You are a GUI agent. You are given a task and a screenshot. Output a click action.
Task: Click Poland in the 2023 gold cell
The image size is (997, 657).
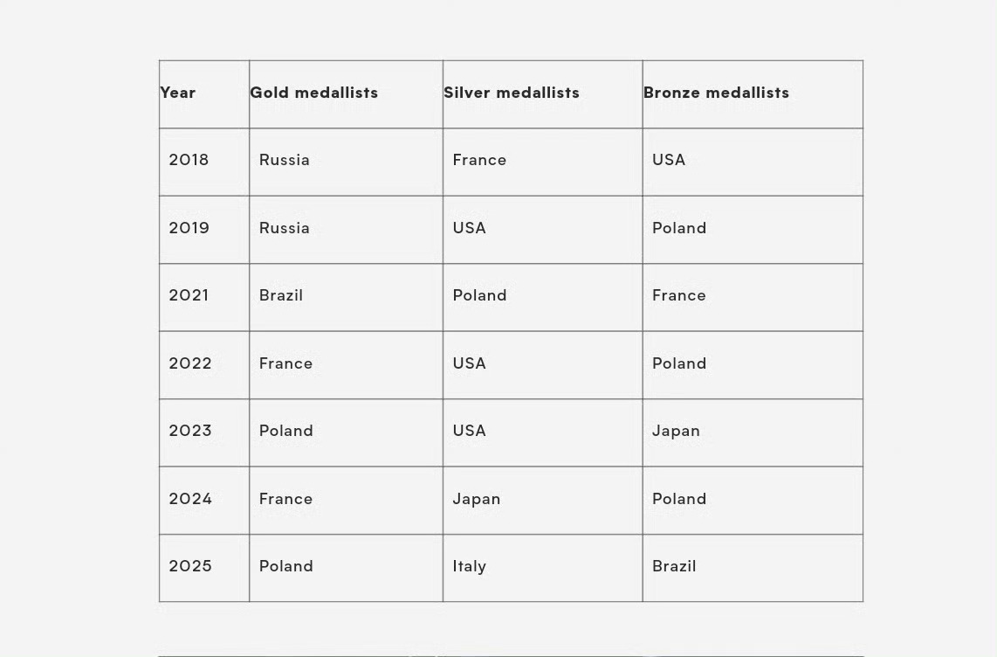tap(286, 431)
